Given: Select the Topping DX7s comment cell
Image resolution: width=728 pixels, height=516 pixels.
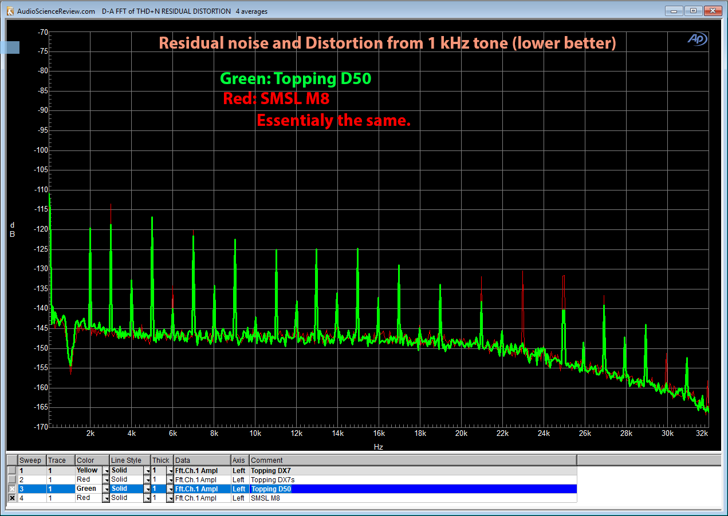Looking at the screenshot, I should (x=413, y=479).
